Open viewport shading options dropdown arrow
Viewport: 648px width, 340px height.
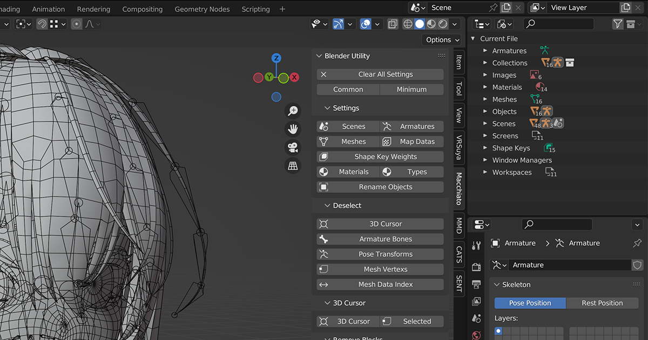coord(455,24)
